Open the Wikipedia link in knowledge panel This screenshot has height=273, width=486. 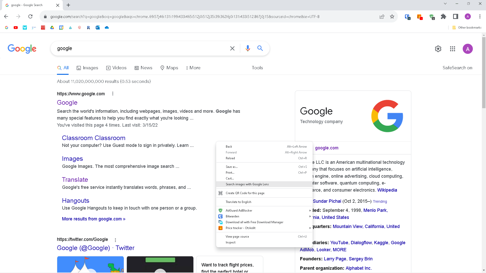[387, 190]
